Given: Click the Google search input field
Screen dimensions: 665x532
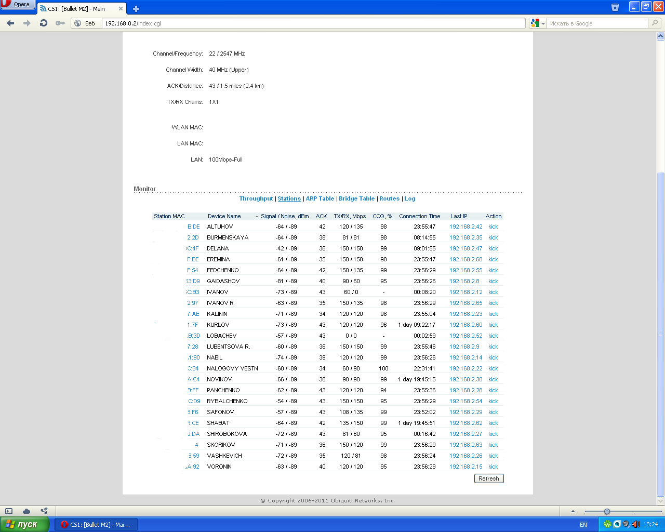Looking at the screenshot, I should (598, 23).
